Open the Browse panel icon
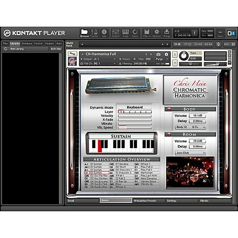The height and width of the screenshot is (238, 238). point(84,32)
